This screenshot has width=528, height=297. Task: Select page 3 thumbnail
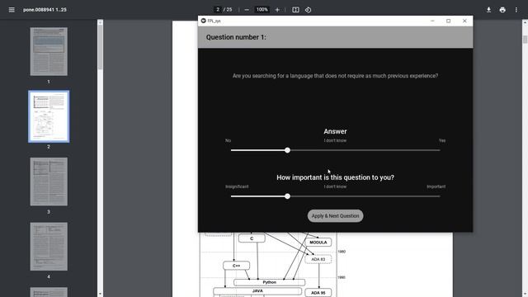49,181
